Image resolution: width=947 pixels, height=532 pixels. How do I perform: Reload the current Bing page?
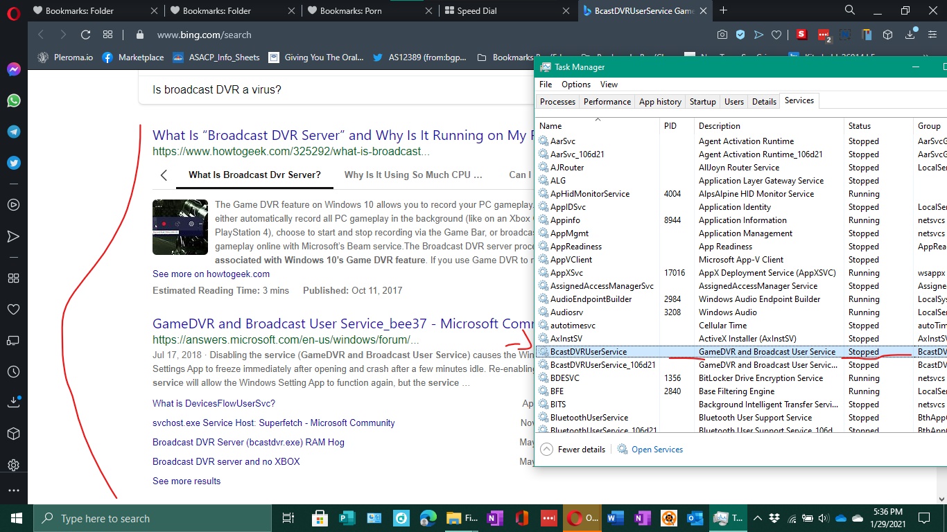pos(85,35)
